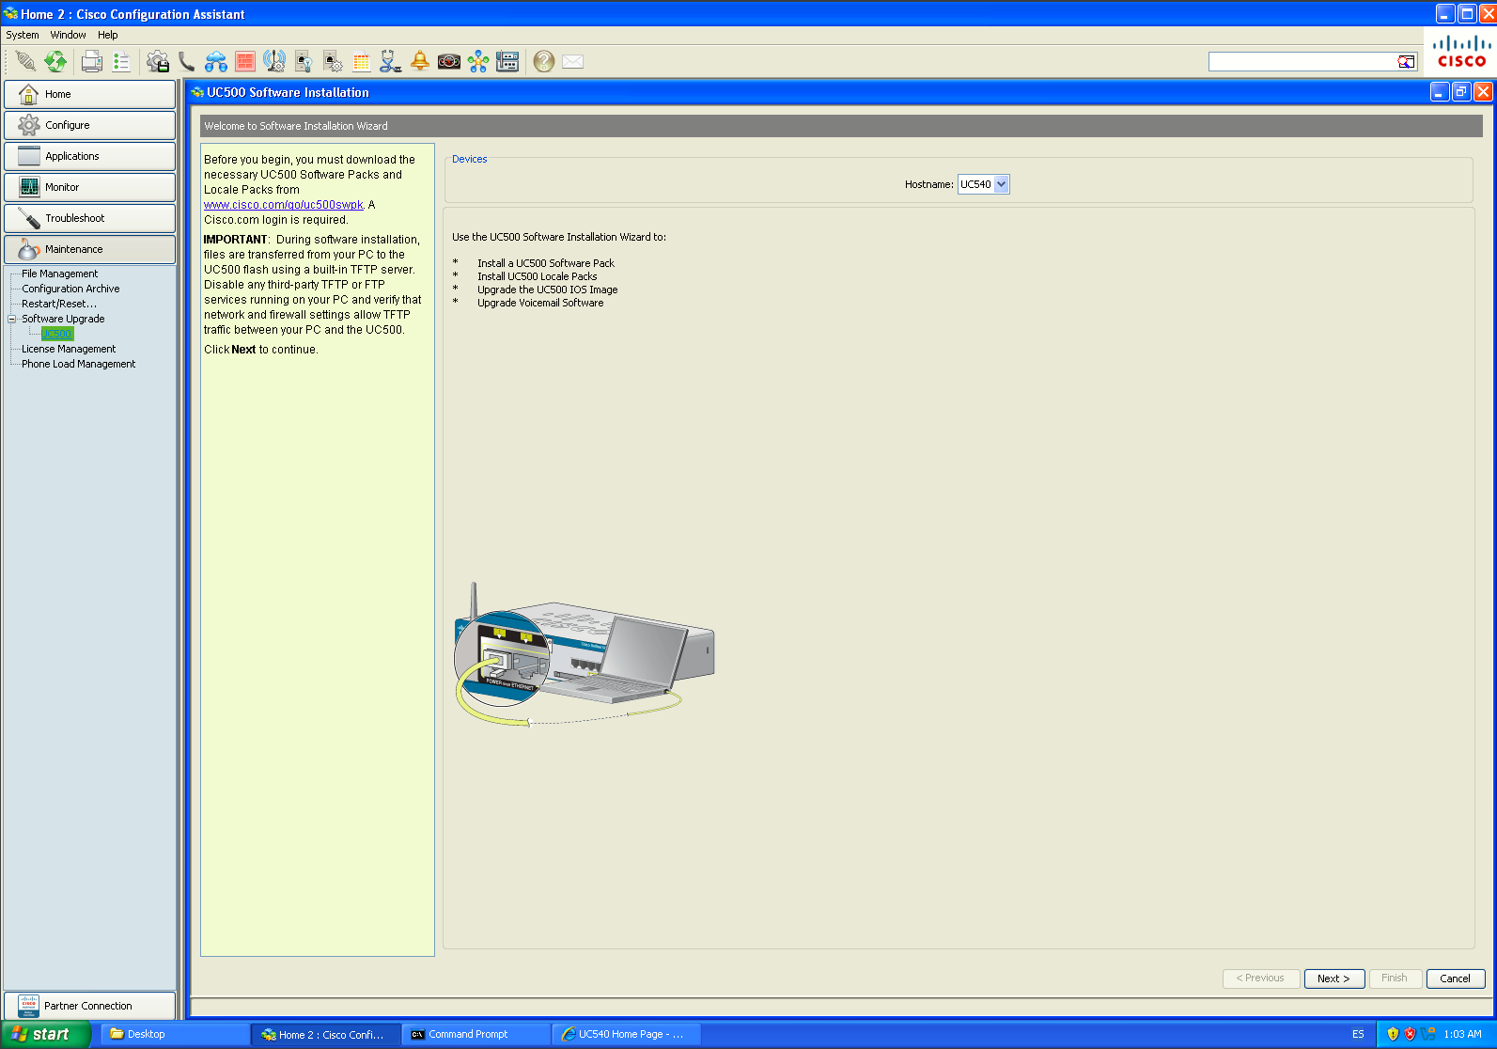Image resolution: width=1497 pixels, height=1049 pixels.
Task: Click the envelope feedback icon
Action: [x=572, y=62]
